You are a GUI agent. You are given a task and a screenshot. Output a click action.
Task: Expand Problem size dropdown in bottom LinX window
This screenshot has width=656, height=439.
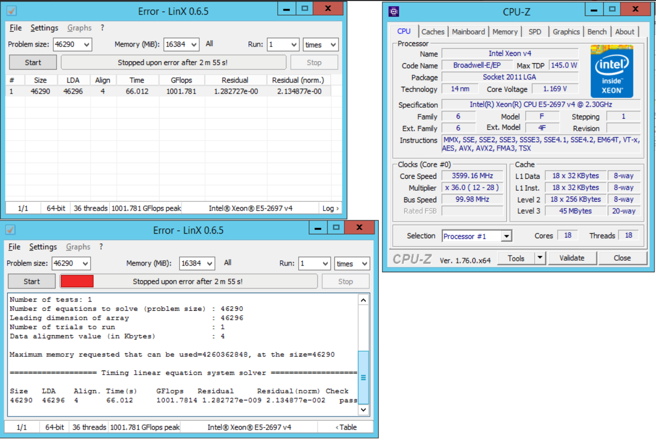[85, 263]
